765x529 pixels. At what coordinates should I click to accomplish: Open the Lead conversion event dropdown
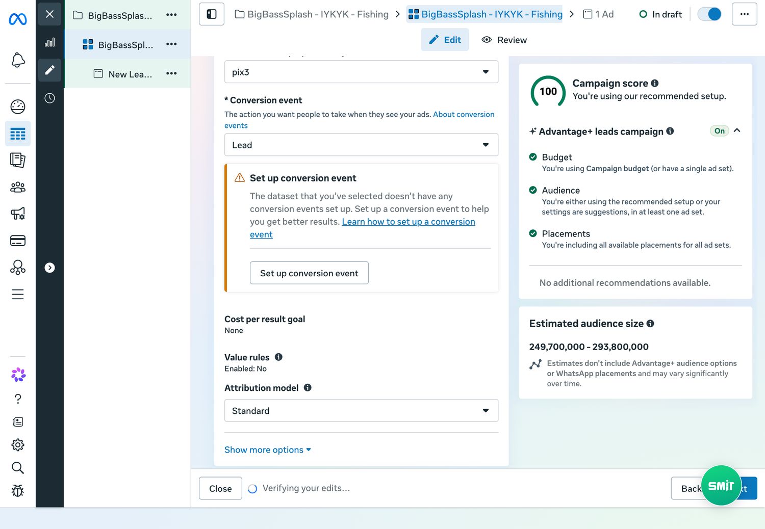pos(361,145)
